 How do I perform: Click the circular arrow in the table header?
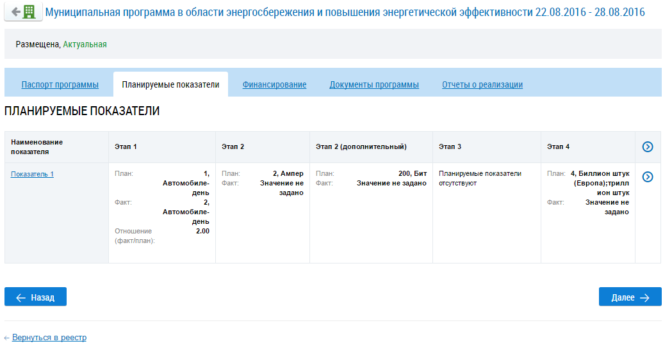pyautogui.click(x=648, y=147)
